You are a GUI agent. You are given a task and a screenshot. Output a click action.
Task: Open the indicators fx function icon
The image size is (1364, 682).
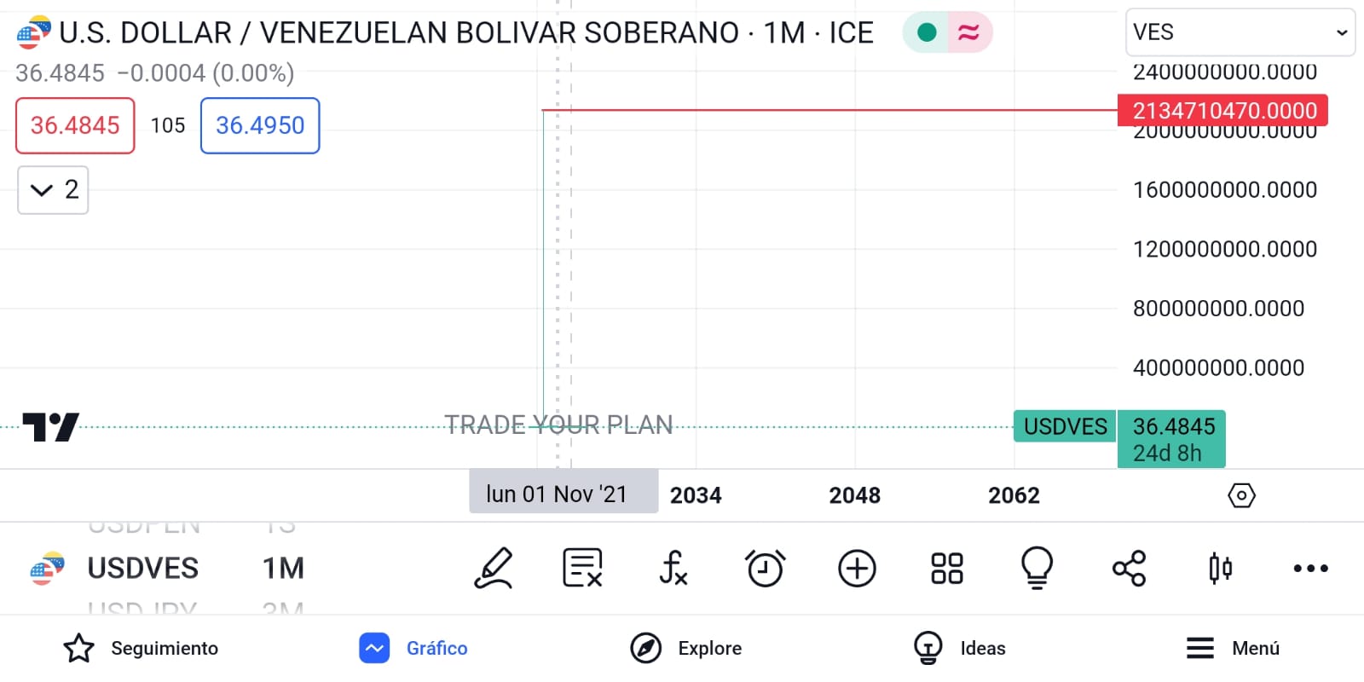673,569
